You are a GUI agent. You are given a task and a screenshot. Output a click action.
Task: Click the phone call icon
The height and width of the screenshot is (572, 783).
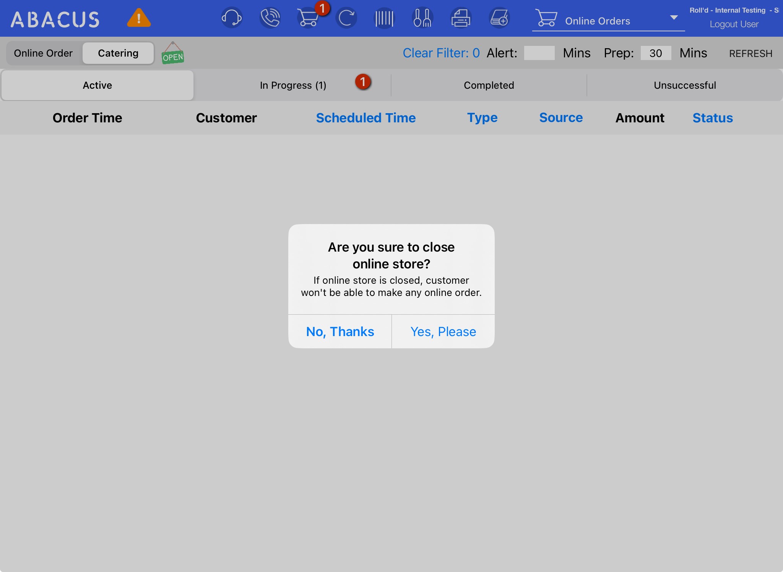pyautogui.click(x=270, y=18)
